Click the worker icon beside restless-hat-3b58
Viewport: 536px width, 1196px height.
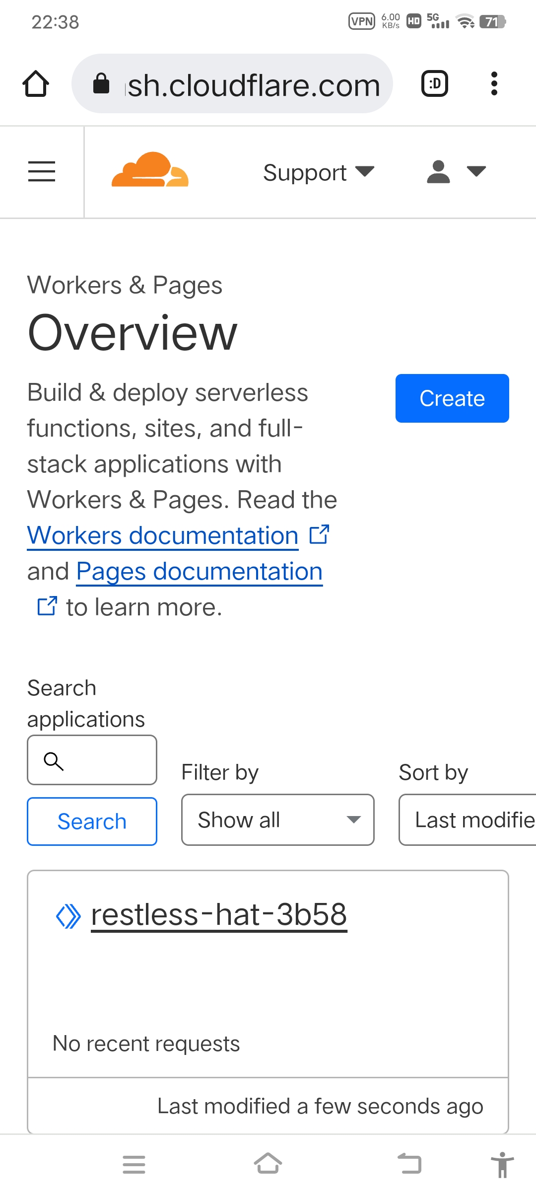[68, 916]
